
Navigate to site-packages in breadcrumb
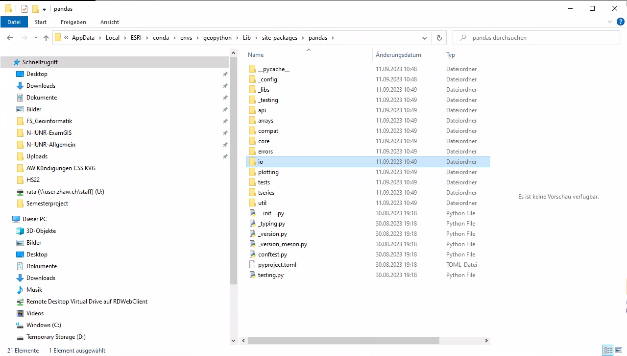[x=279, y=38]
